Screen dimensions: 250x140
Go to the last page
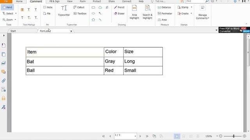pyautogui.click(x=147, y=136)
